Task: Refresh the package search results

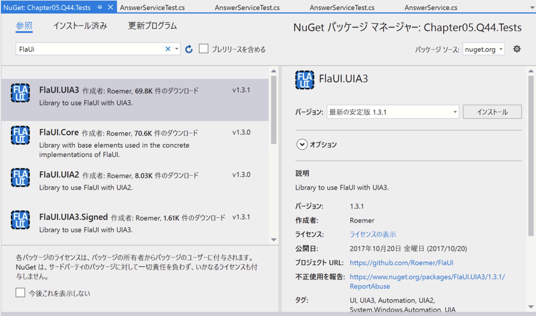Action: point(188,49)
